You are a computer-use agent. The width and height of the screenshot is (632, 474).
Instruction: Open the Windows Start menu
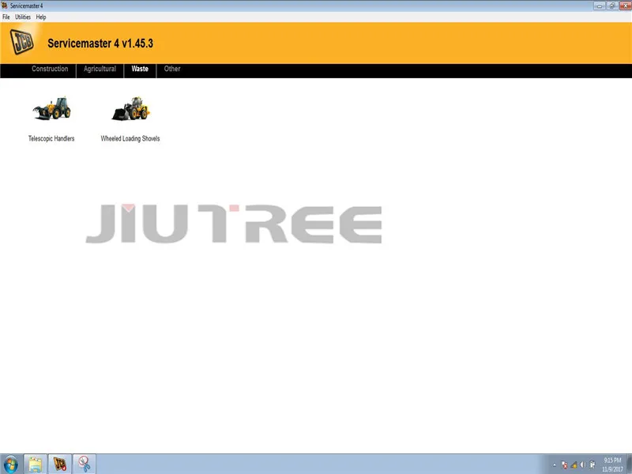coord(11,465)
